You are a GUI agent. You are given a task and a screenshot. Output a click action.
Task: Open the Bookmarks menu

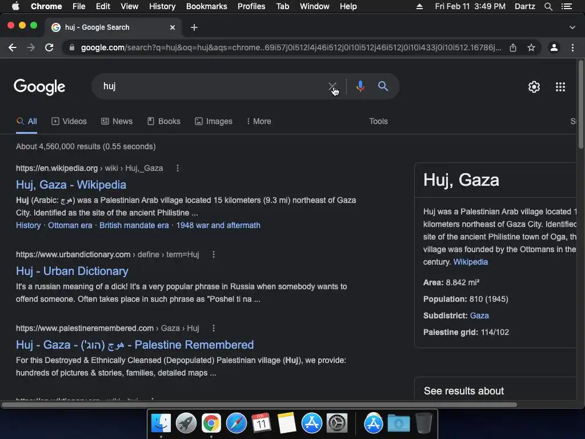[x=207, y=6]
